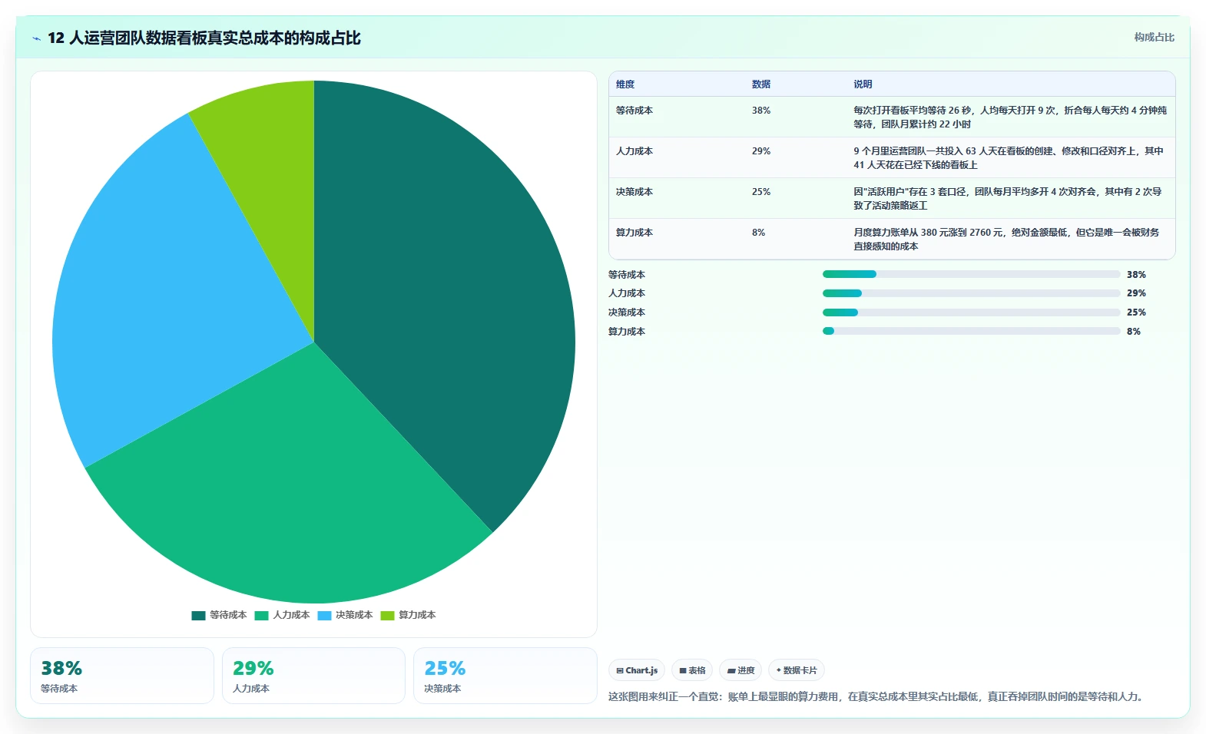Click the 等待成本 legend label text
Screen dimensions: 1206x734
[228, 615]
